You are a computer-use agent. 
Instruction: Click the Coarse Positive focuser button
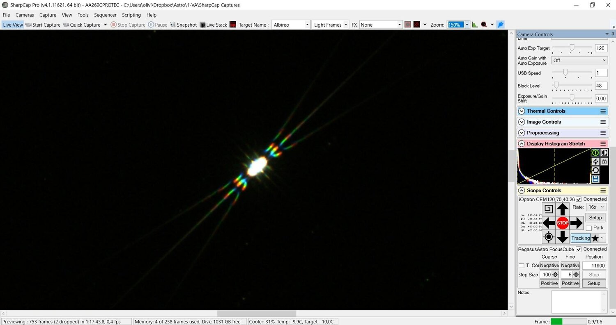(549, 283)
